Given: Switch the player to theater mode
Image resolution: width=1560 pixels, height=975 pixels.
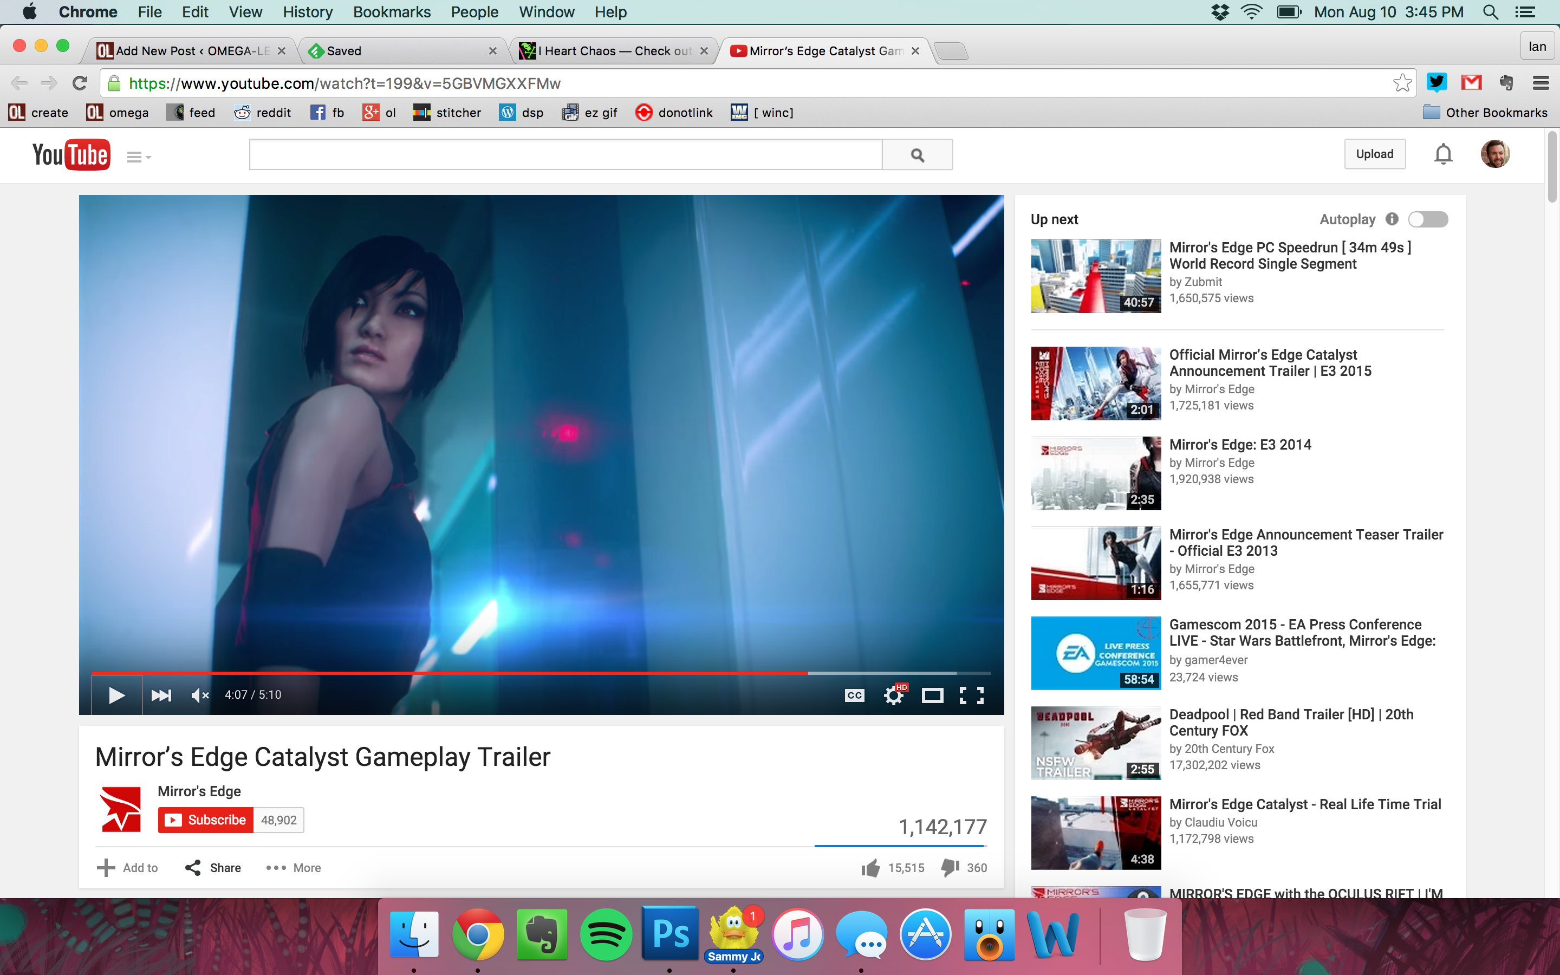Looking at the screenshot, I should point(932,695).
